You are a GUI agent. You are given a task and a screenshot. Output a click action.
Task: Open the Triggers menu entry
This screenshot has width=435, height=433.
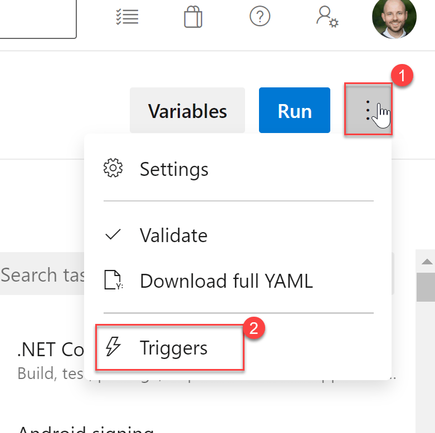coord(173,348)
